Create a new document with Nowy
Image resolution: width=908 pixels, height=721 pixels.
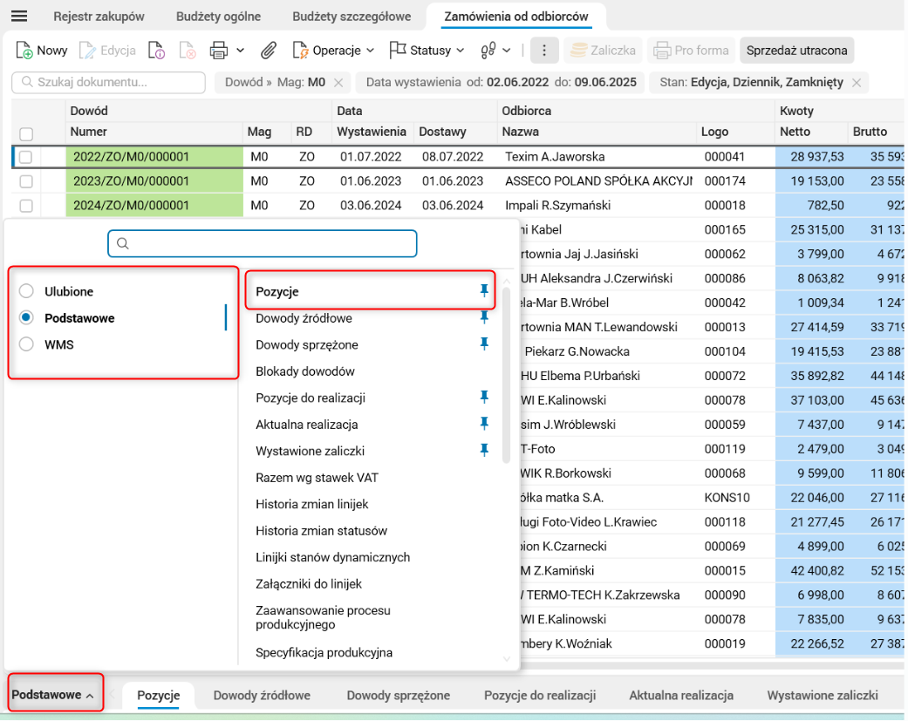[x=42, y=51]
